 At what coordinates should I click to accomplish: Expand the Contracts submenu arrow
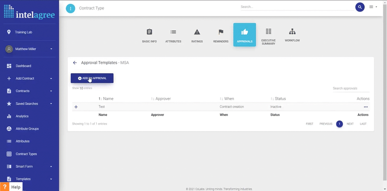point(52,91)
